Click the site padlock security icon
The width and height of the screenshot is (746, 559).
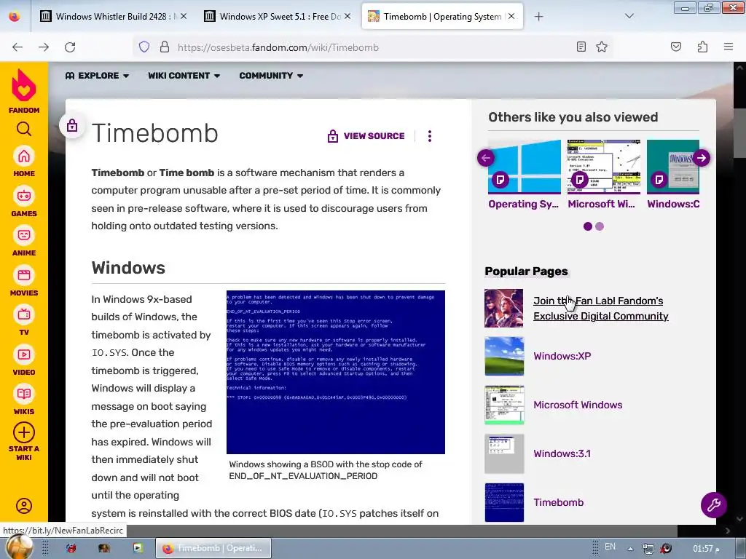pyautogui.click(x=165, y=47)
